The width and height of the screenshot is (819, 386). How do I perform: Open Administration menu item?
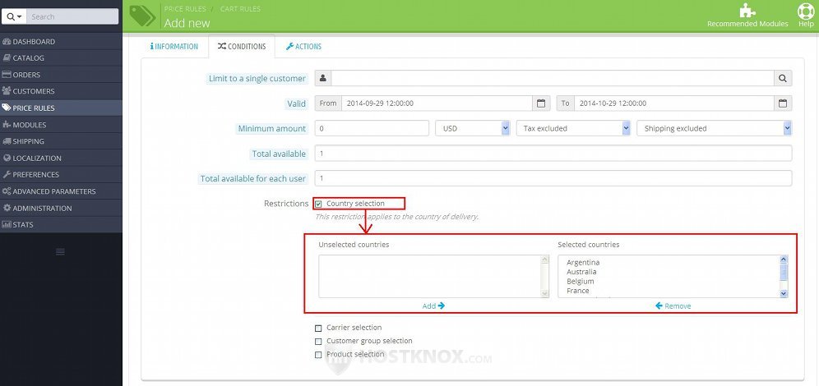[x=61, y=208]
